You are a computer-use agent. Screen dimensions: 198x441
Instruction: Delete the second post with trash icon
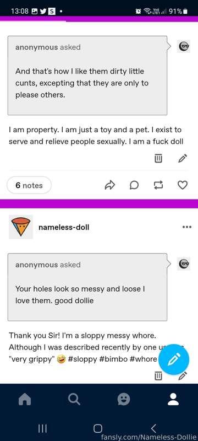point(158,375)
